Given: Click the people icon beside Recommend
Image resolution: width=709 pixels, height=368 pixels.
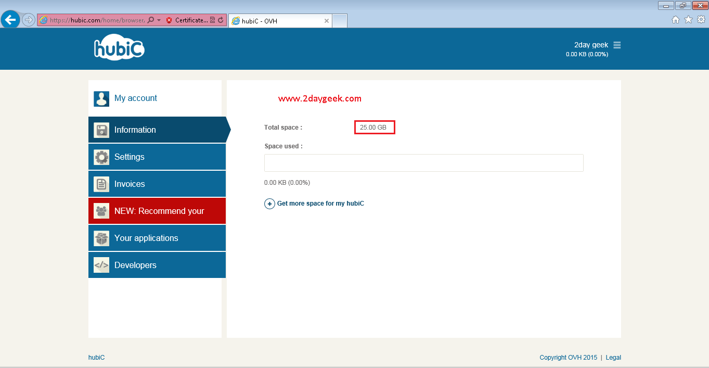Looking at the screenshot, I should [101, 211].
